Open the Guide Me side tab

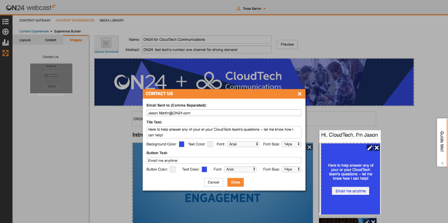pyautogui.click(x=442, y=141)
